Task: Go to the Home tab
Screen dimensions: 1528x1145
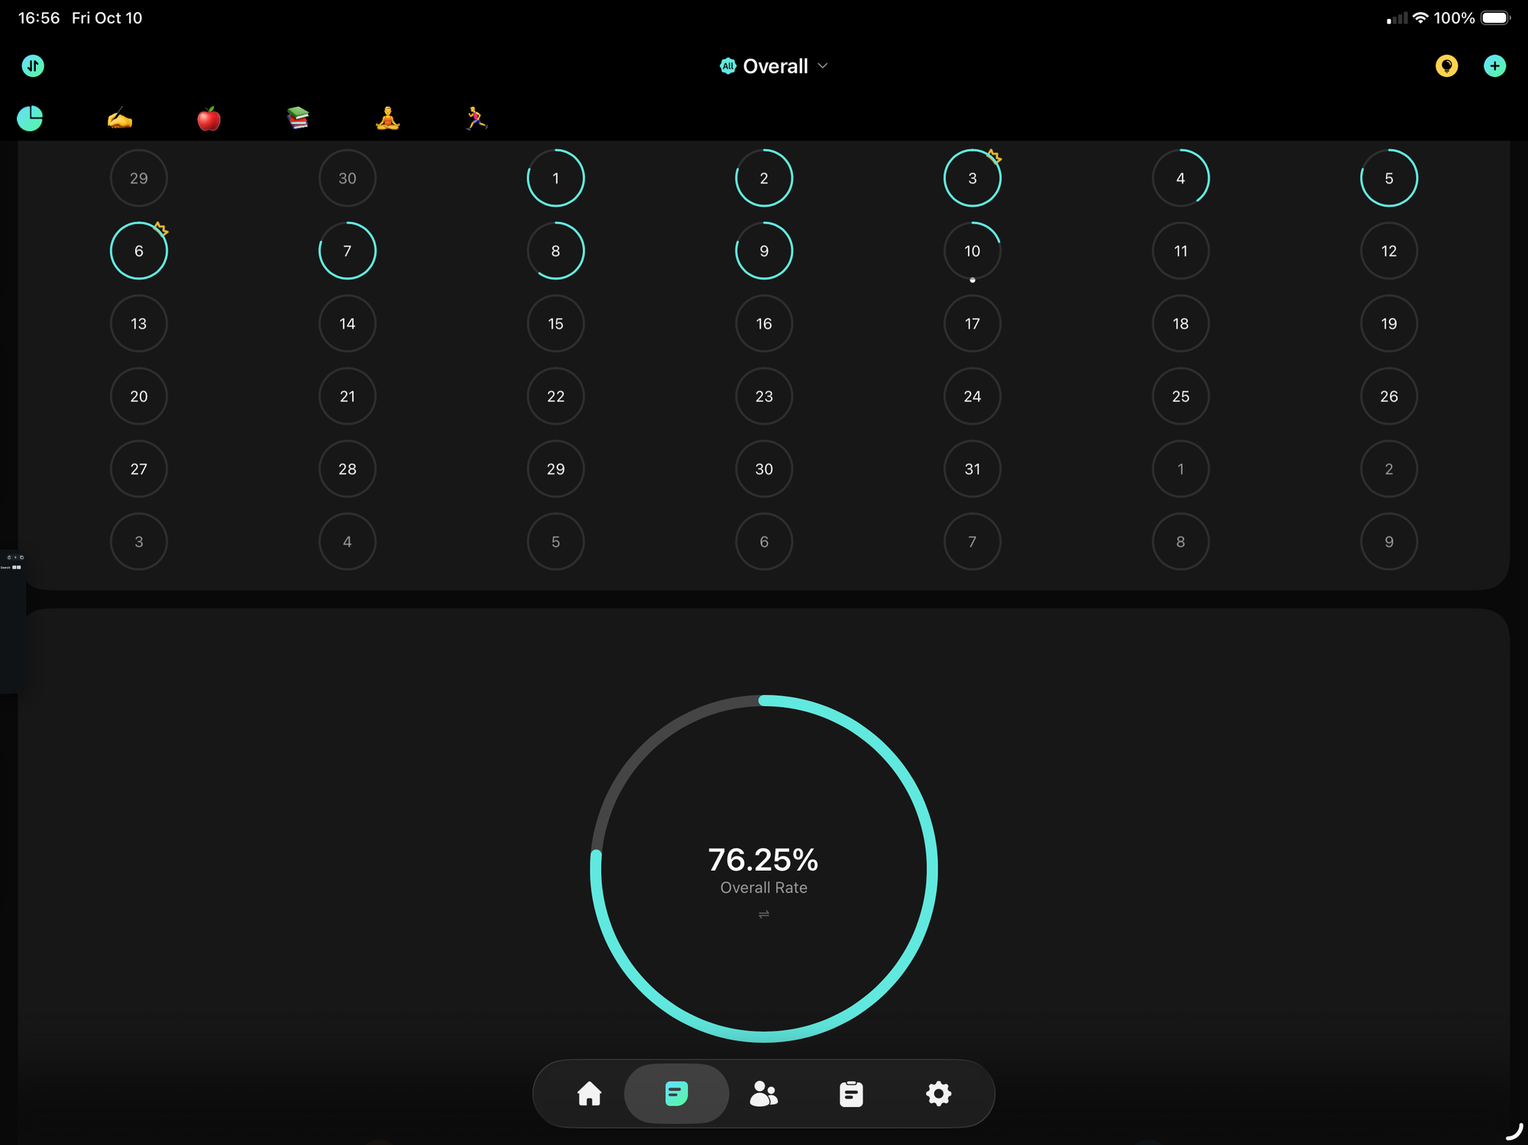Action: pos(589,1093)
